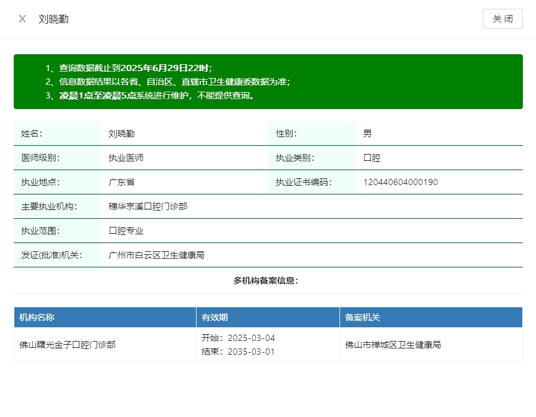Select the location value 广东省

click(x=121, y=182)
